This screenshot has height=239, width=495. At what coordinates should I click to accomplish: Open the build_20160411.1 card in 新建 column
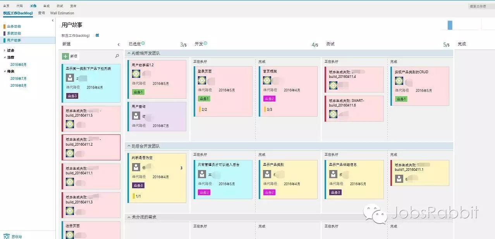click(91, 176)
